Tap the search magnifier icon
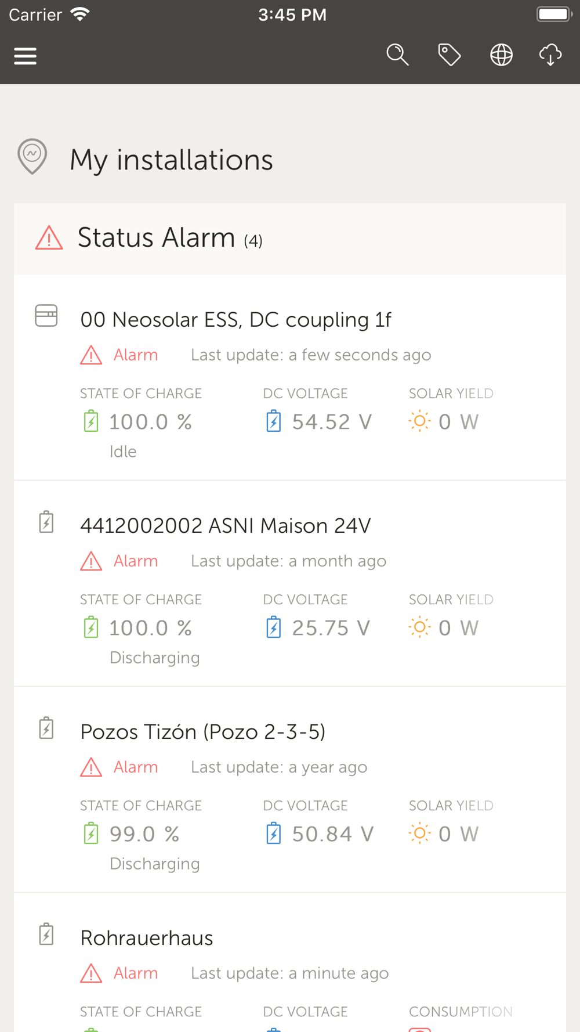Viewport: 580px width, 1032px height. [397, 55]
